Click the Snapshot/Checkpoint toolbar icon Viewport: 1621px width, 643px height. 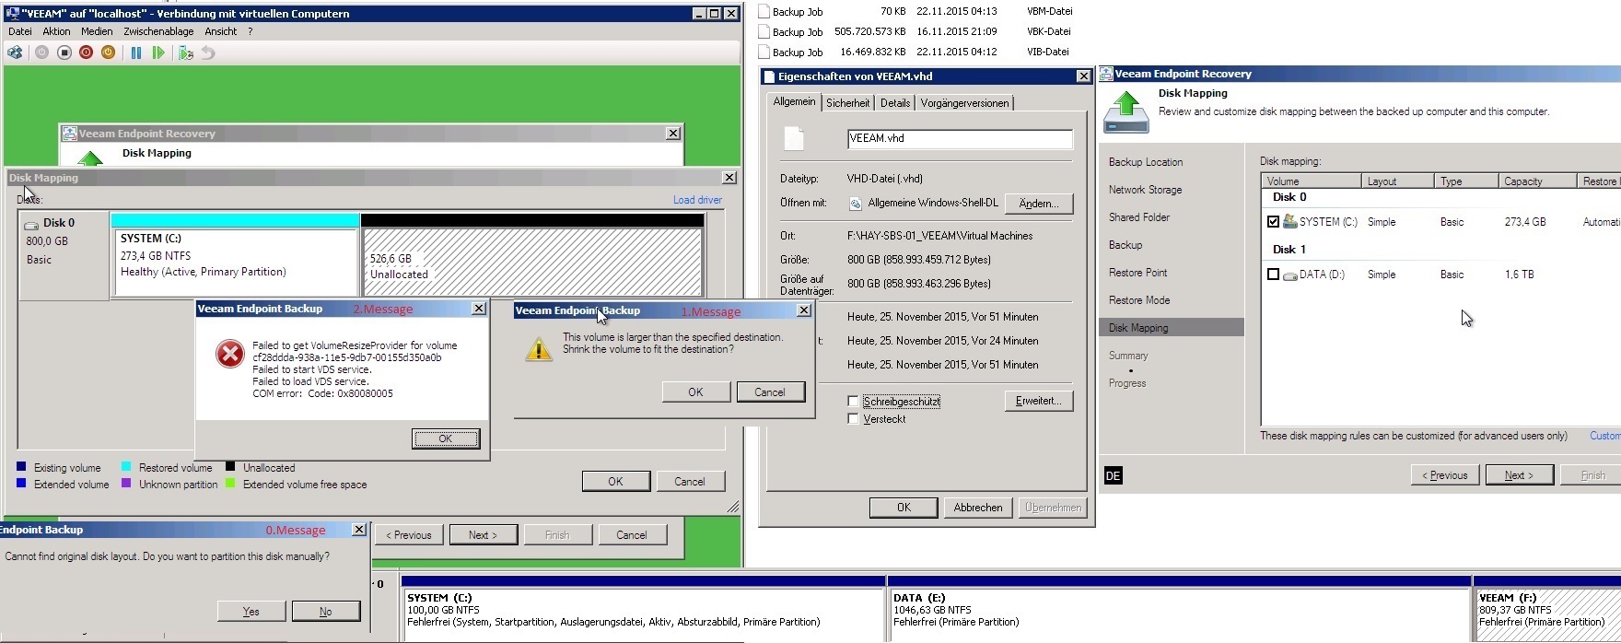[x=185, y=53]
